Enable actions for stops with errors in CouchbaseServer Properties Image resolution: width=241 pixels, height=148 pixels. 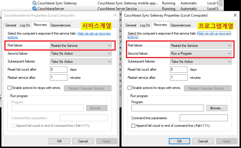tap(10, 88)
